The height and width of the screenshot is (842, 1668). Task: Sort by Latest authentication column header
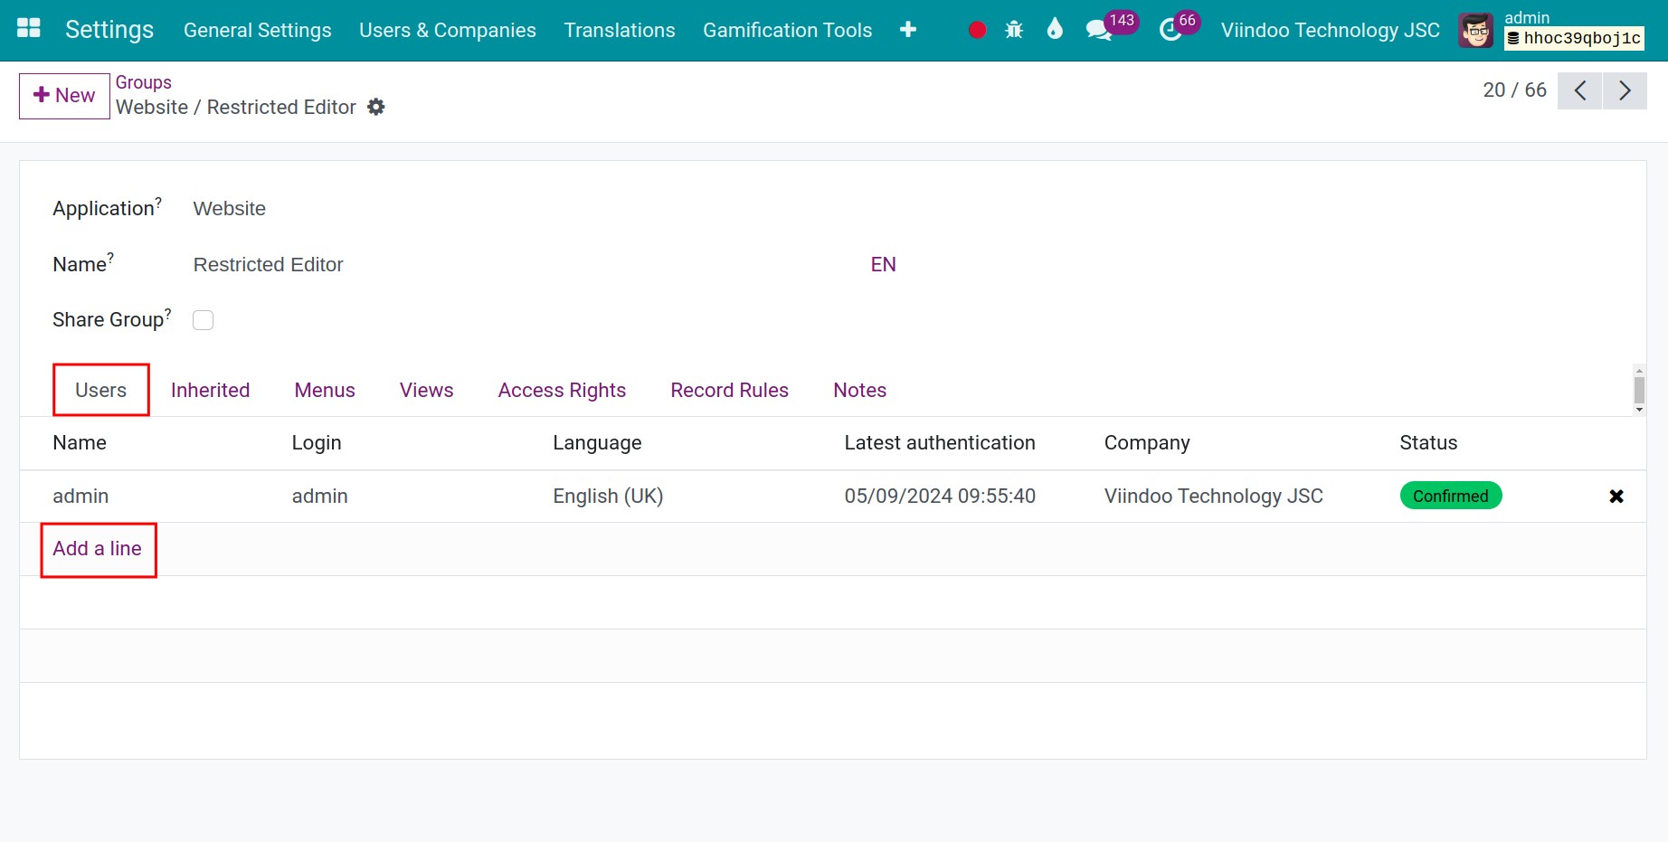click(x=940, y=443)
